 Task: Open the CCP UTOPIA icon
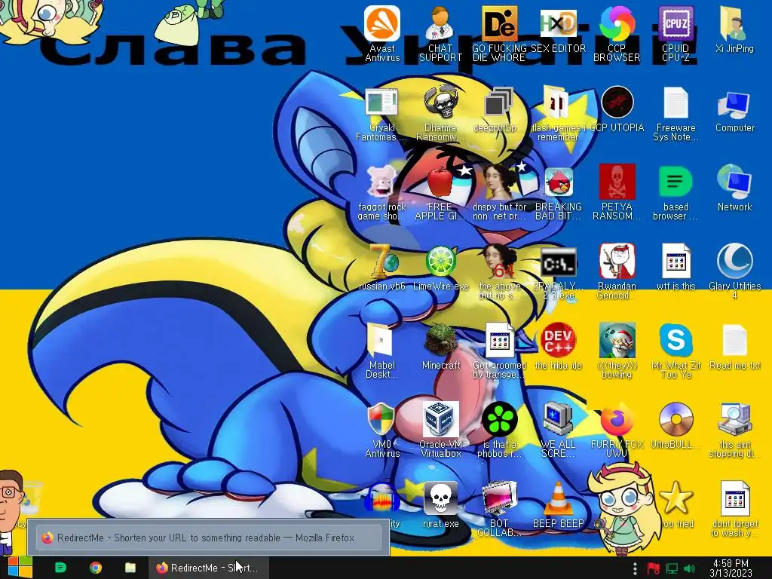tap(617, 103)
